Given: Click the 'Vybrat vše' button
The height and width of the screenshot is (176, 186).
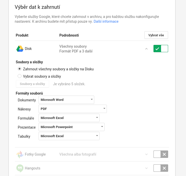Looking at the screenshot, I should [156, 35].
